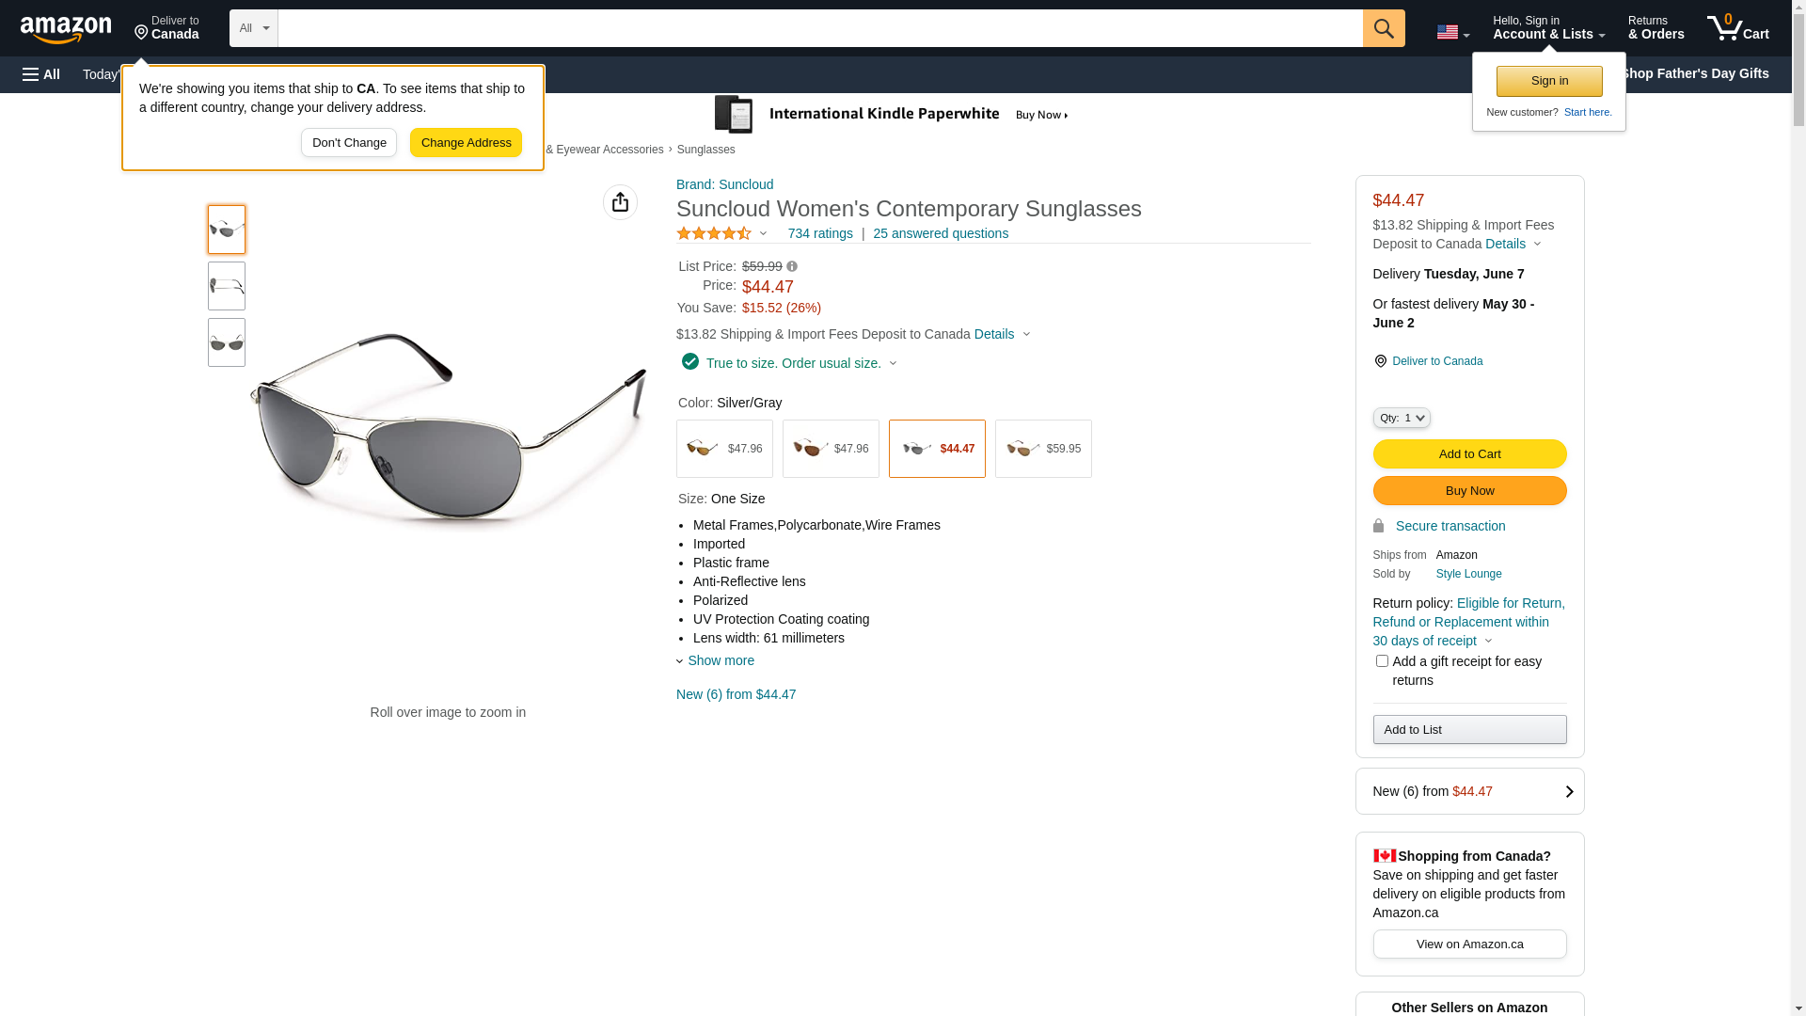
Task: Open the search category All dropdown
Action: coord(254,28)
